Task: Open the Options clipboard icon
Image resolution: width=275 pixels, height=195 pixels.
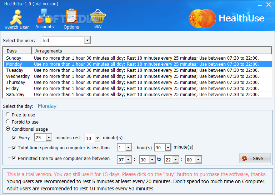Action: (x=71, y=16)
